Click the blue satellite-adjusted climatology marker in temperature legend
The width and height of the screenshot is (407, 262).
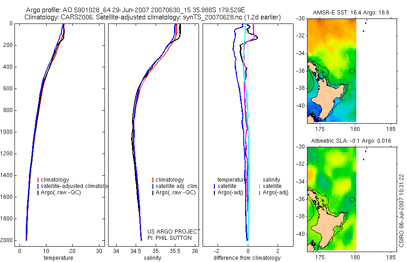click(x=38, y=186)
